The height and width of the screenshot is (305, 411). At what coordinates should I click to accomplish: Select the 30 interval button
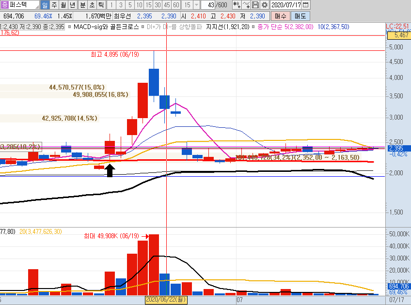tap(158, 5)
